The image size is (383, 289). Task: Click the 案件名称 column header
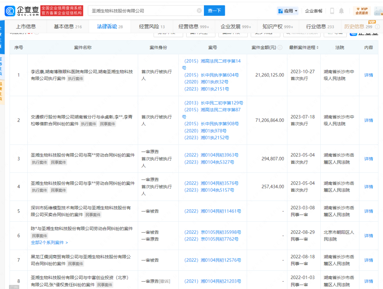click(x=83, y=47)
